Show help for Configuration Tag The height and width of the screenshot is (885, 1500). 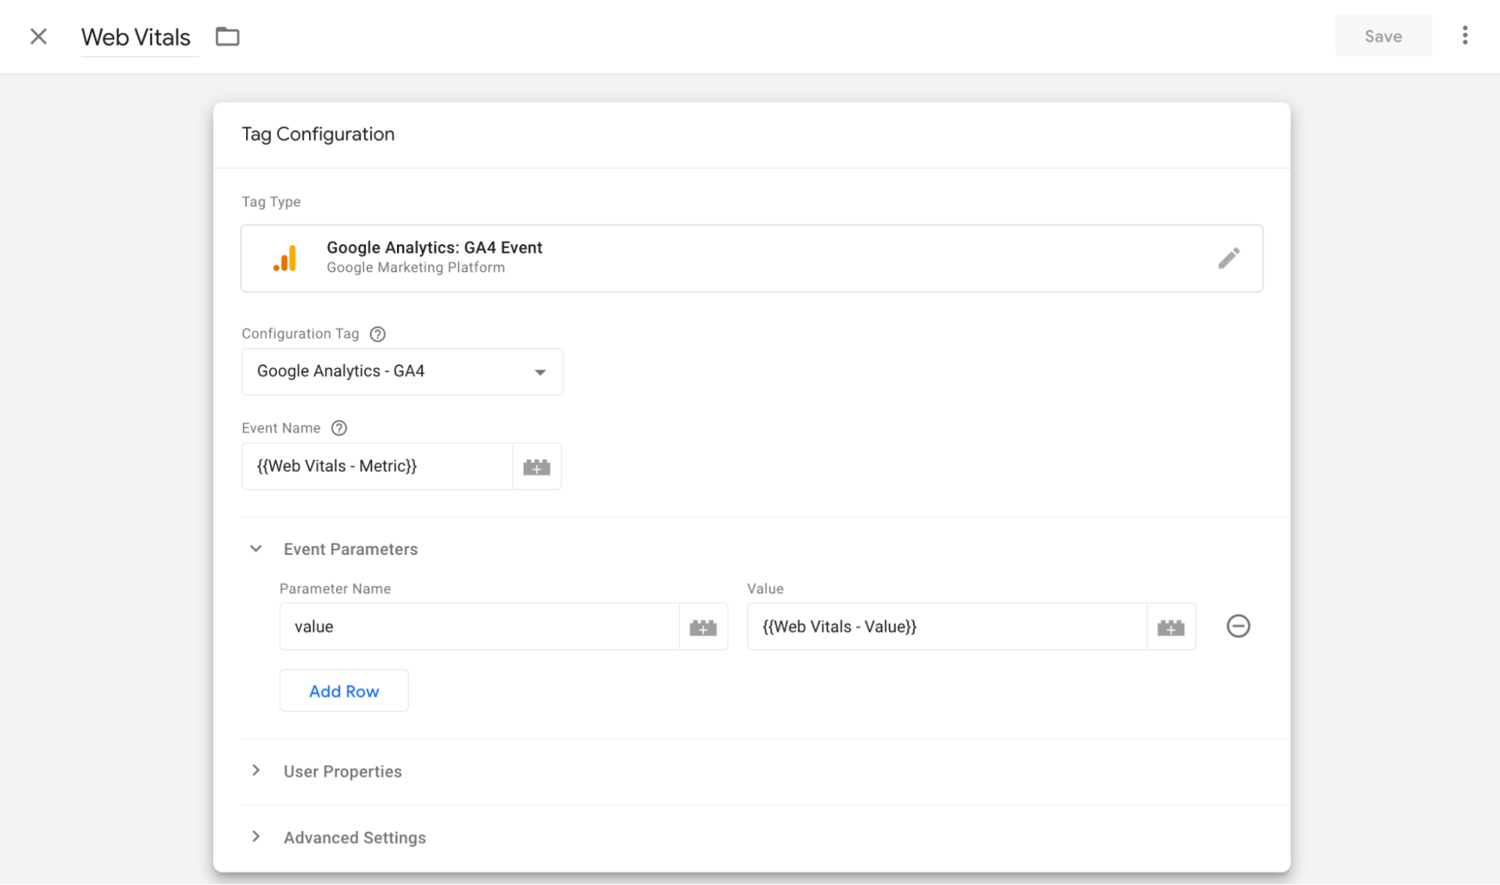(x=377, y=334)
